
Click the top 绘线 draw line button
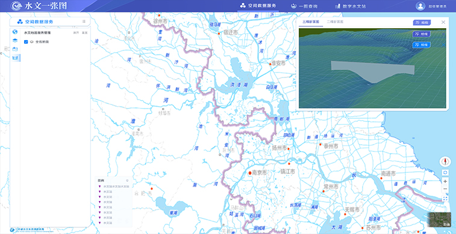point(422,23)
